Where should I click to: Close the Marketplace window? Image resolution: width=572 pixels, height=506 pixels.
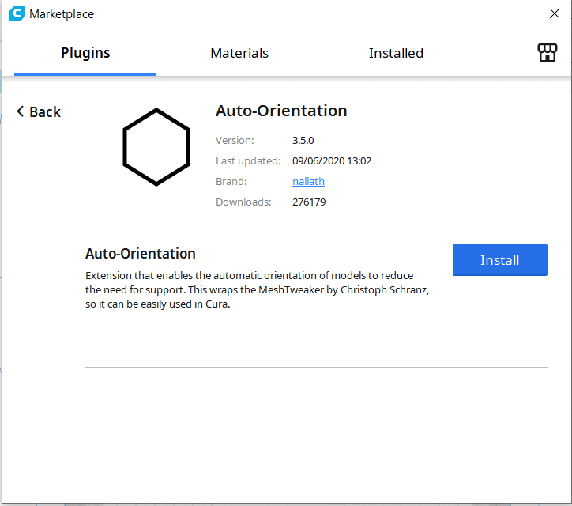coord(555,13)
